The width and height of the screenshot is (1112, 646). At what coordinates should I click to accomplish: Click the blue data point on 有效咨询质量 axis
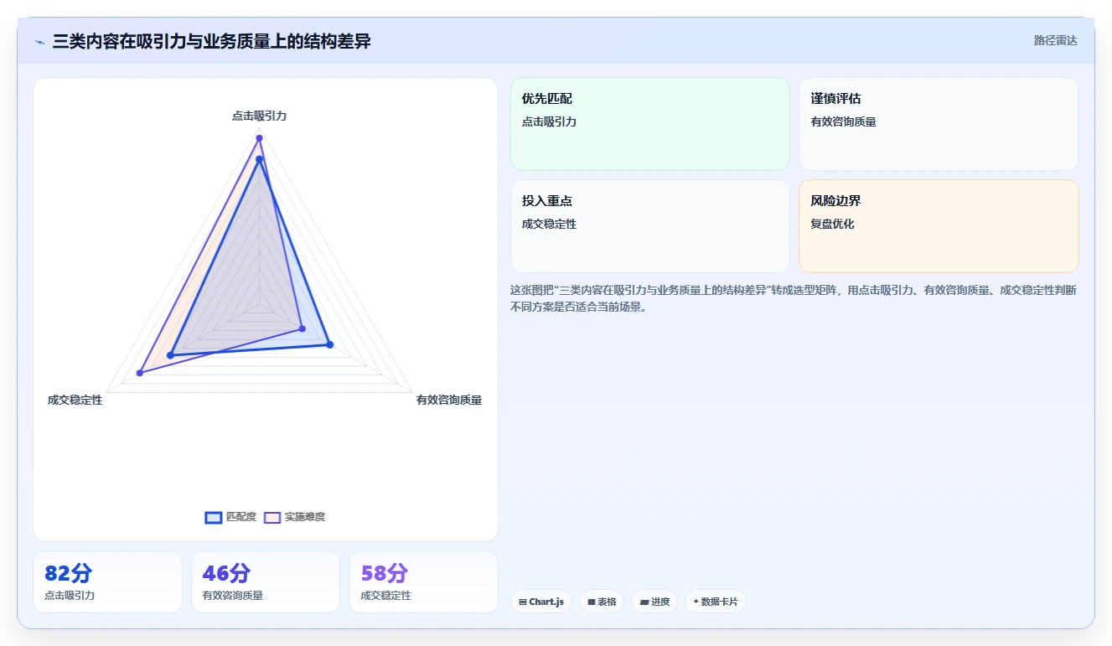pyautogui.click(x=329, y=344)
